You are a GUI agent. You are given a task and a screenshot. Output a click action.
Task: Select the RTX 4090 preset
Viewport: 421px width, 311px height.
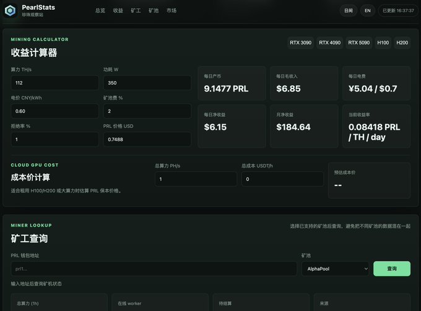click(x=330, y=43)
